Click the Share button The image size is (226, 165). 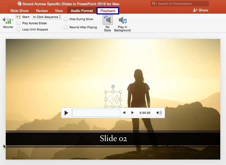(200, 10)
